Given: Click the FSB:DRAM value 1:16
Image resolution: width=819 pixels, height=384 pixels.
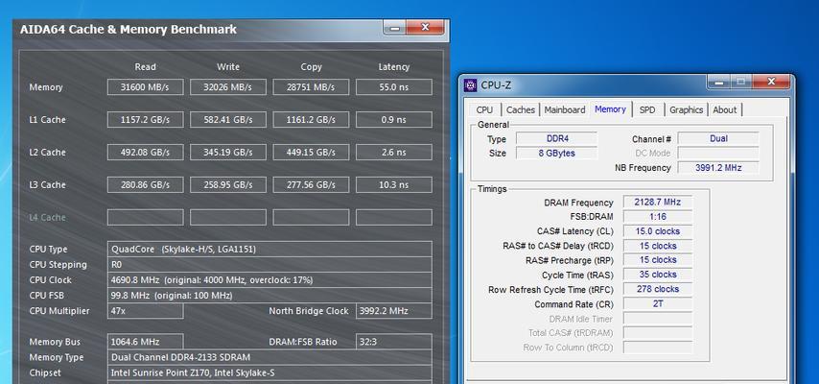Looking at the screenshot, I should [x=658, y=217].
